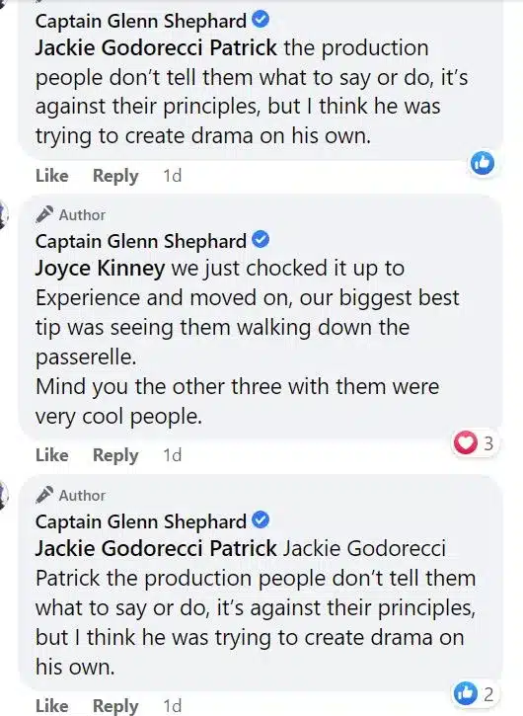Click verified badge in the middle comment

tap(261, 240)
